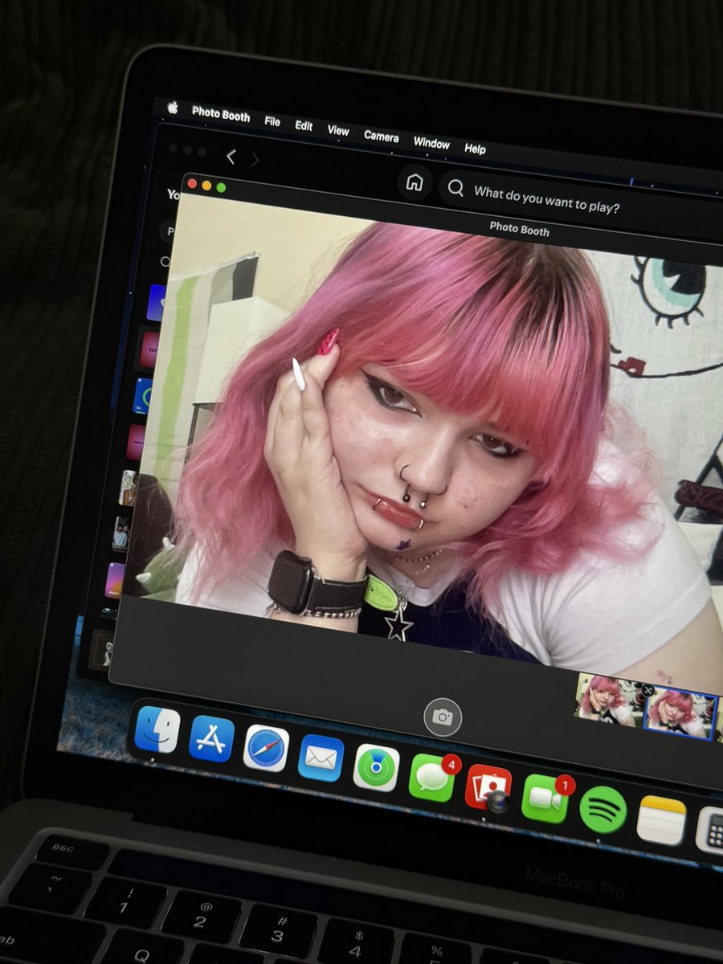Image resolution: width=723 pixels, height=964 pixels.
Task: Open the Apple menu
Action: [172, 108]
